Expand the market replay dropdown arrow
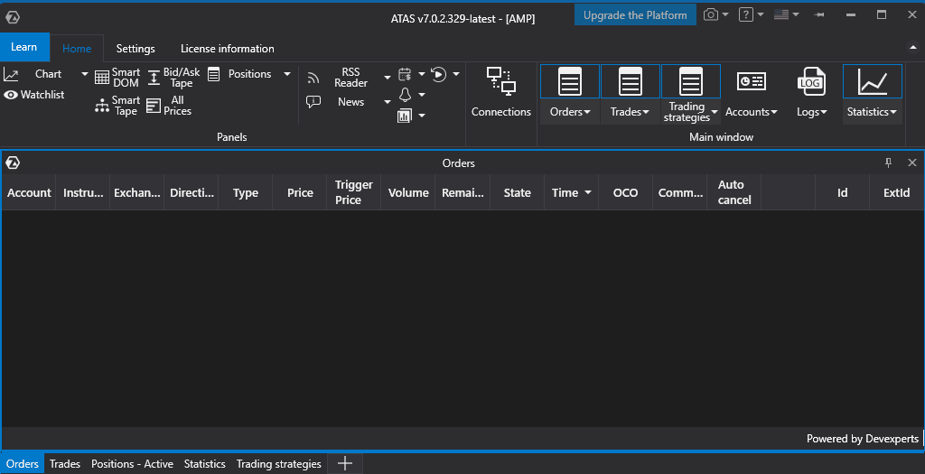Screen dimensions: 925x474 456,74
